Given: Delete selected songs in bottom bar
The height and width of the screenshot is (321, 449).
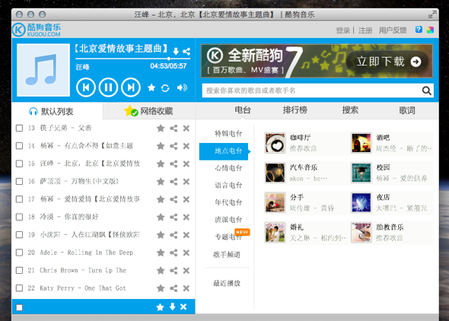Looking at the screenshot, I should (x=183, y=307).
